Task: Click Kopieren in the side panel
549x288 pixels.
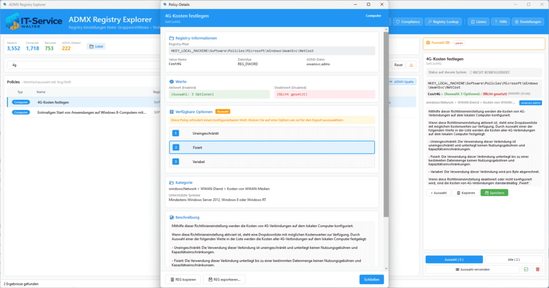Action: click(x=466, y=193)
